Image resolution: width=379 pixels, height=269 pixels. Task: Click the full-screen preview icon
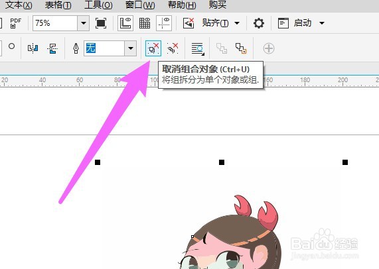click(101, 23)
